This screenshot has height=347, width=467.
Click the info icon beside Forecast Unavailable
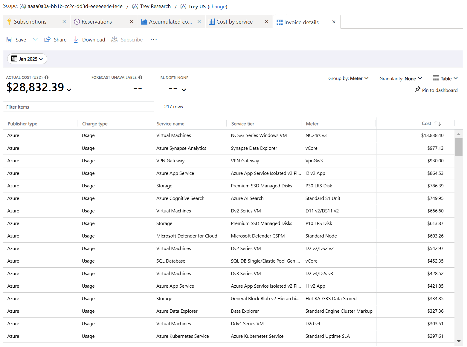[x=141, y=78]
